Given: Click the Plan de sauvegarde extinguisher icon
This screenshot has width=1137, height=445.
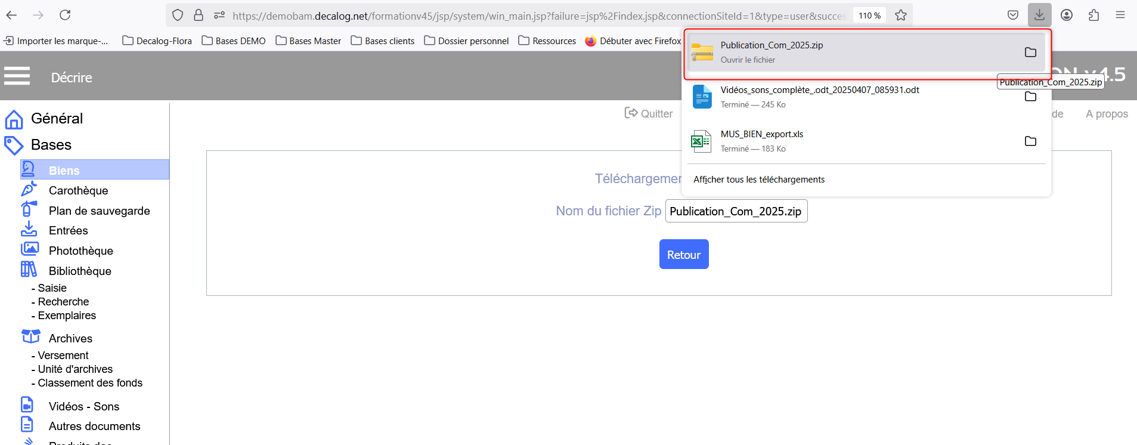Looking at the screenshot, I should pos(29,209).
